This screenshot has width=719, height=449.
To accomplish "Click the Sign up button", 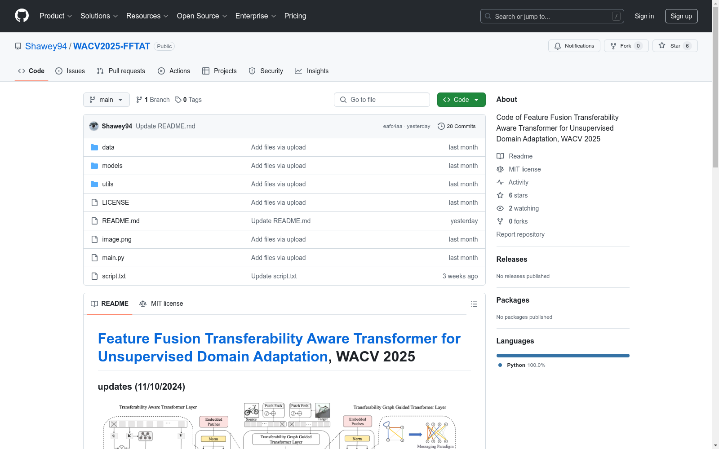I will [681, 16].
